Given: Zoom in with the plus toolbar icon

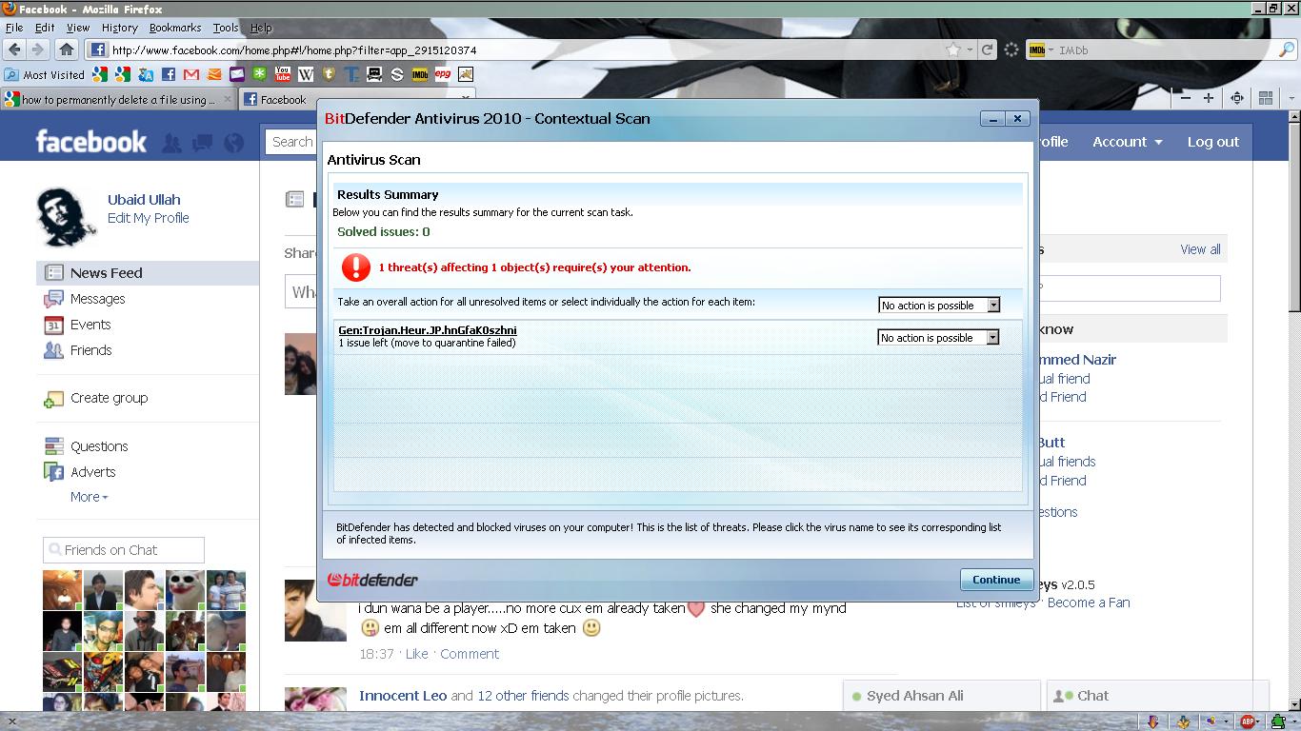Looking at the screenshot, I should pos(1209,98).
